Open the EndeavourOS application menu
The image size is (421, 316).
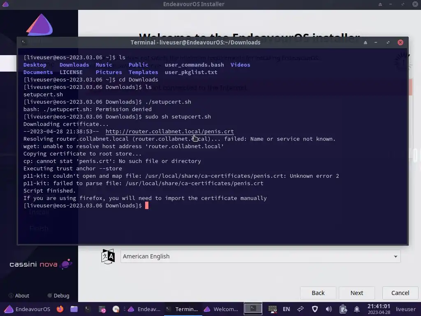27,309
